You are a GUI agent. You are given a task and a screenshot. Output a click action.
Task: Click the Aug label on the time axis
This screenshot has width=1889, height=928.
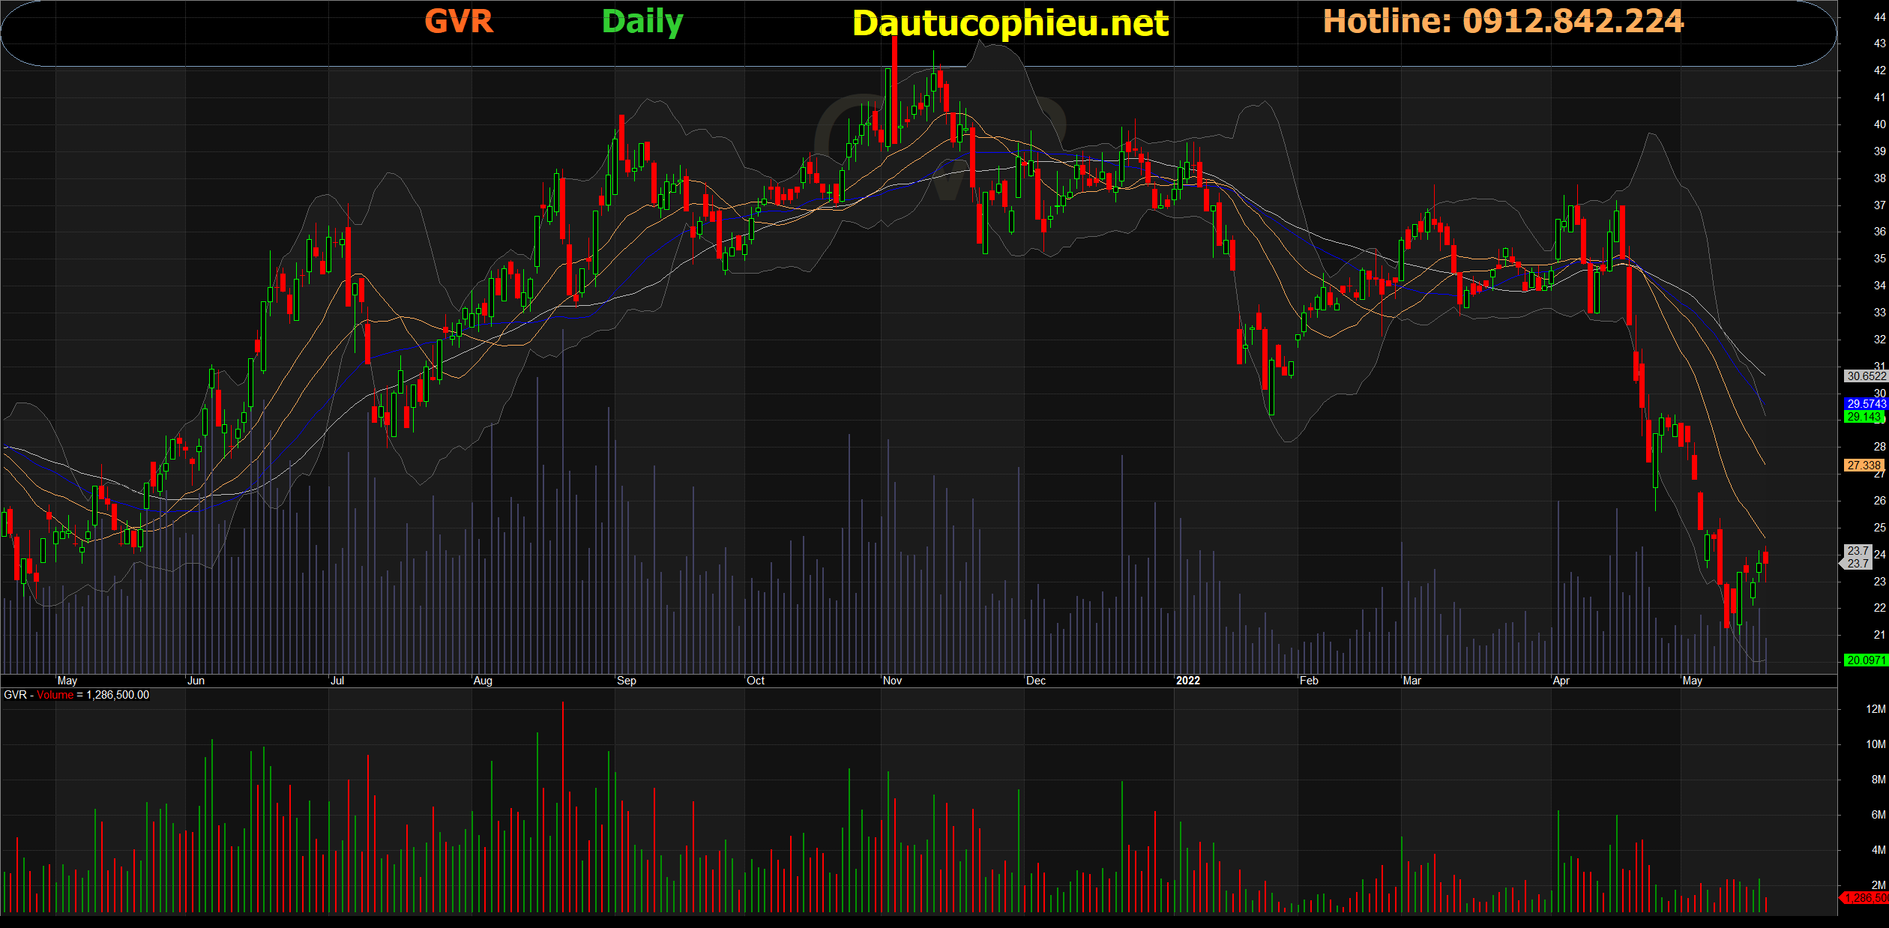[x=483, y=681]
